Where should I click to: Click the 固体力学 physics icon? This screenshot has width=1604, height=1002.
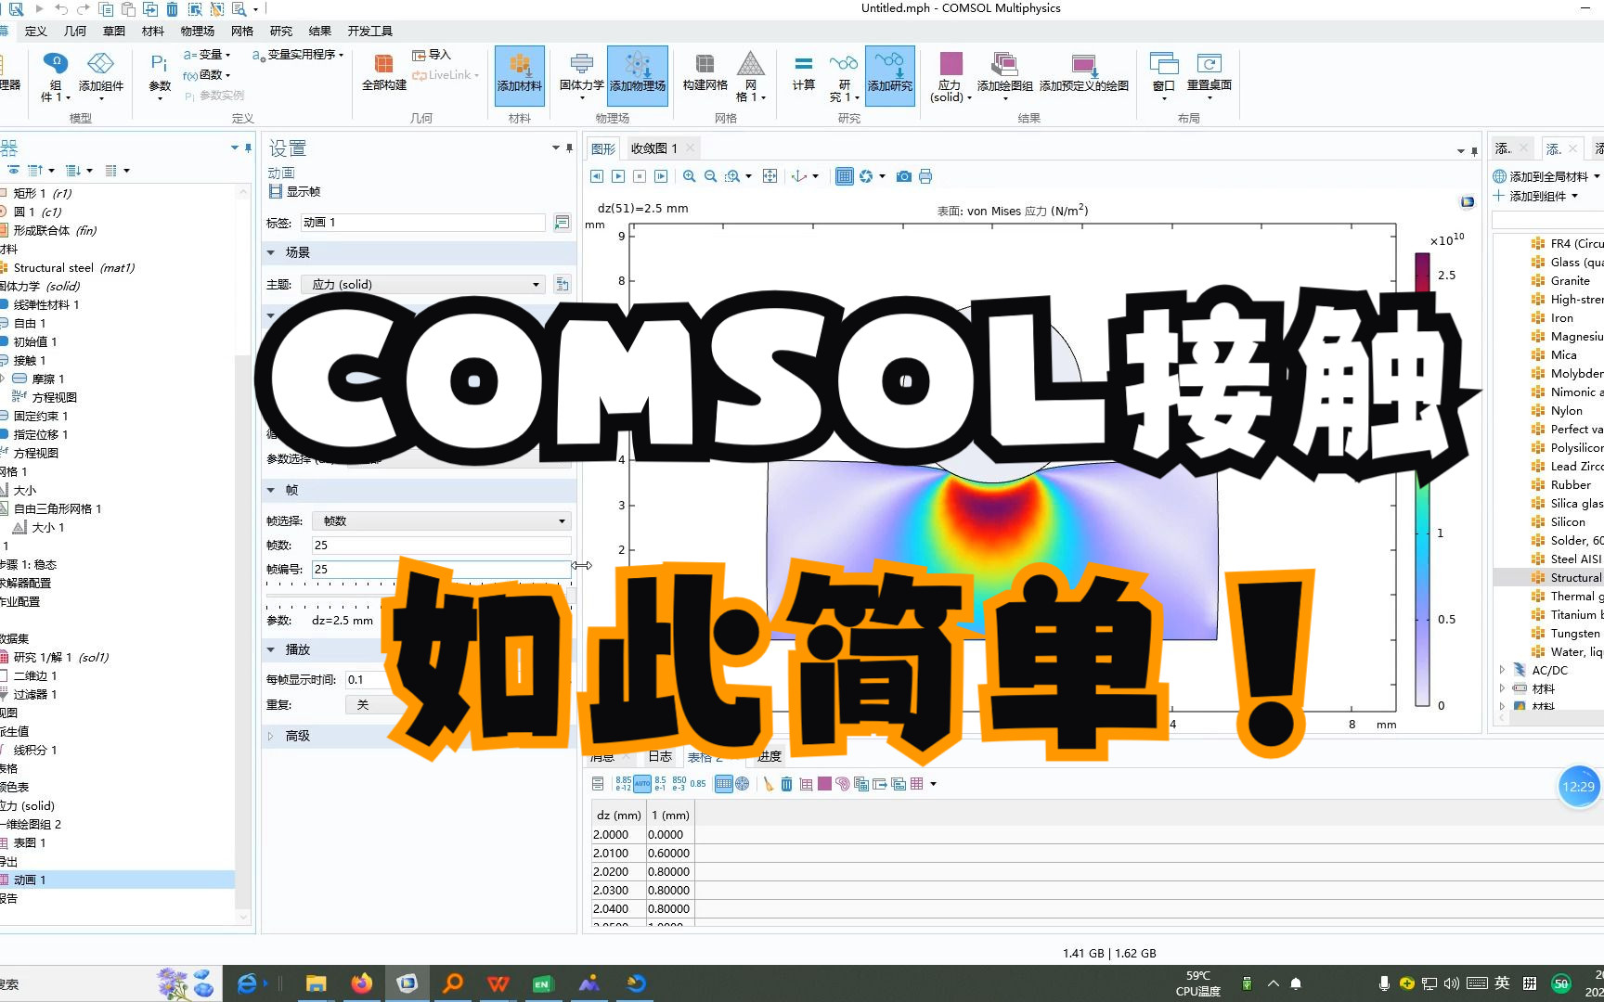[581, 74]
